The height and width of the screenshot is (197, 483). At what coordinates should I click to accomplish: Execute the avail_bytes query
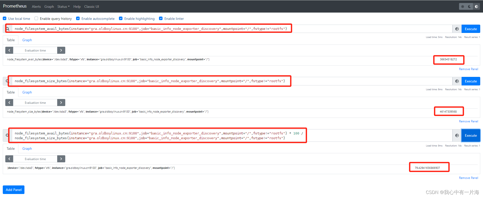click(471, 29)
